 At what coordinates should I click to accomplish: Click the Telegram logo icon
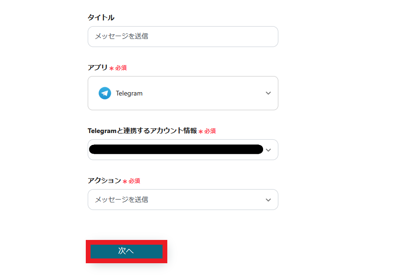click(x=105, y=93)
